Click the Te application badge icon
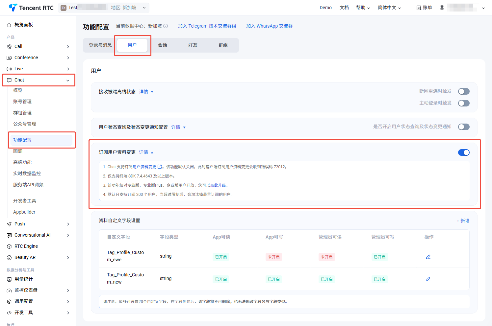Screen dimensions: 492x326 (x=64, y=8)
